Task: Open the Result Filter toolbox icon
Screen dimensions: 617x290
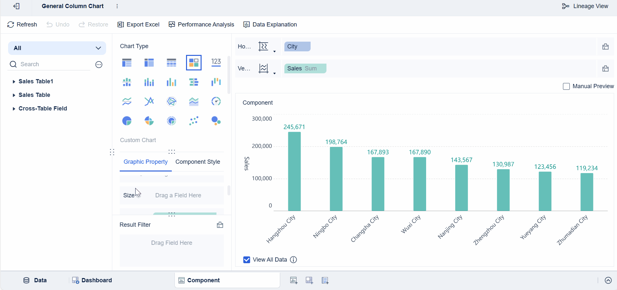Action: [220, 225]
